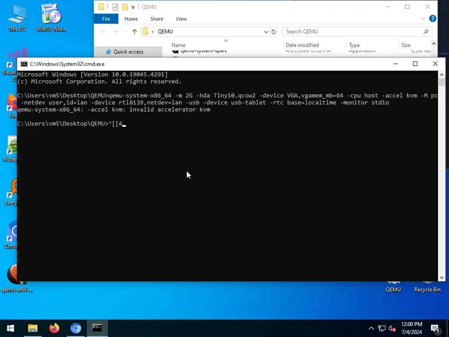
Task: Select Command Prompt taskbar button
Action: [97, 328]
